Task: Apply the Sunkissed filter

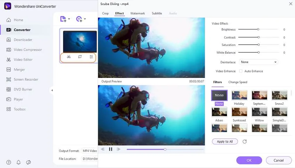Action: coord(239,112)
